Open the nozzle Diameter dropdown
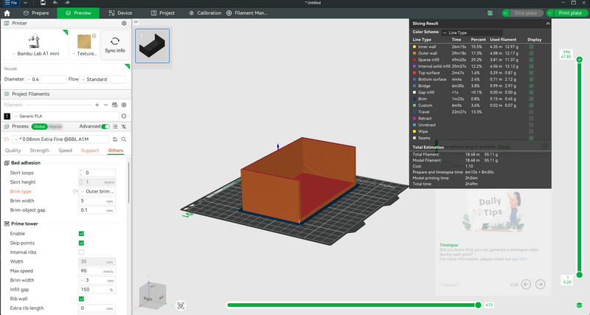The image size is (590, 315). pos(46,80)
